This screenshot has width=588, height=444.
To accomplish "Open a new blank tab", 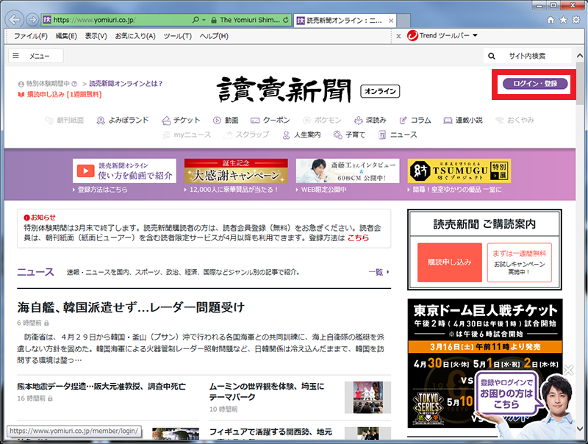I will 403,21.
